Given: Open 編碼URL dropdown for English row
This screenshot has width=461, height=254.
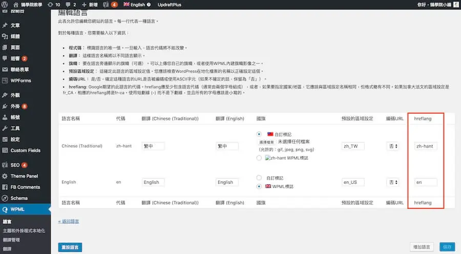Looking at the screenshot, I should [x=393, y=182].
